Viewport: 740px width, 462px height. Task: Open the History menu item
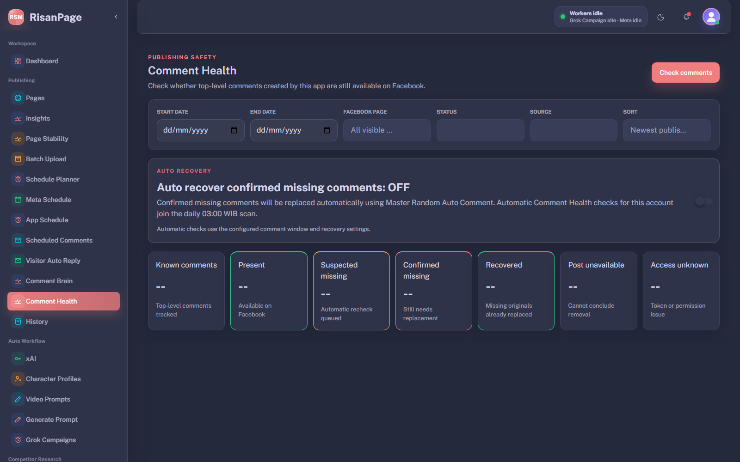63,322
